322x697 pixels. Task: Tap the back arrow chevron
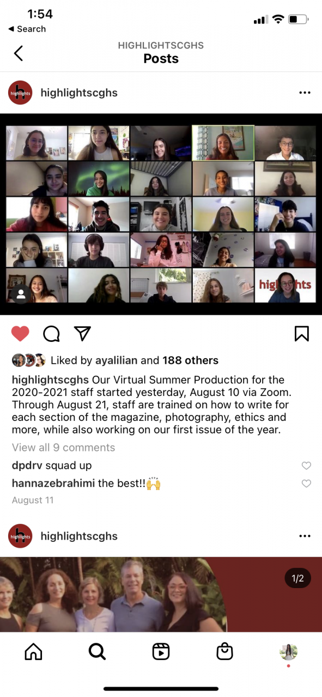coord(19,53)
